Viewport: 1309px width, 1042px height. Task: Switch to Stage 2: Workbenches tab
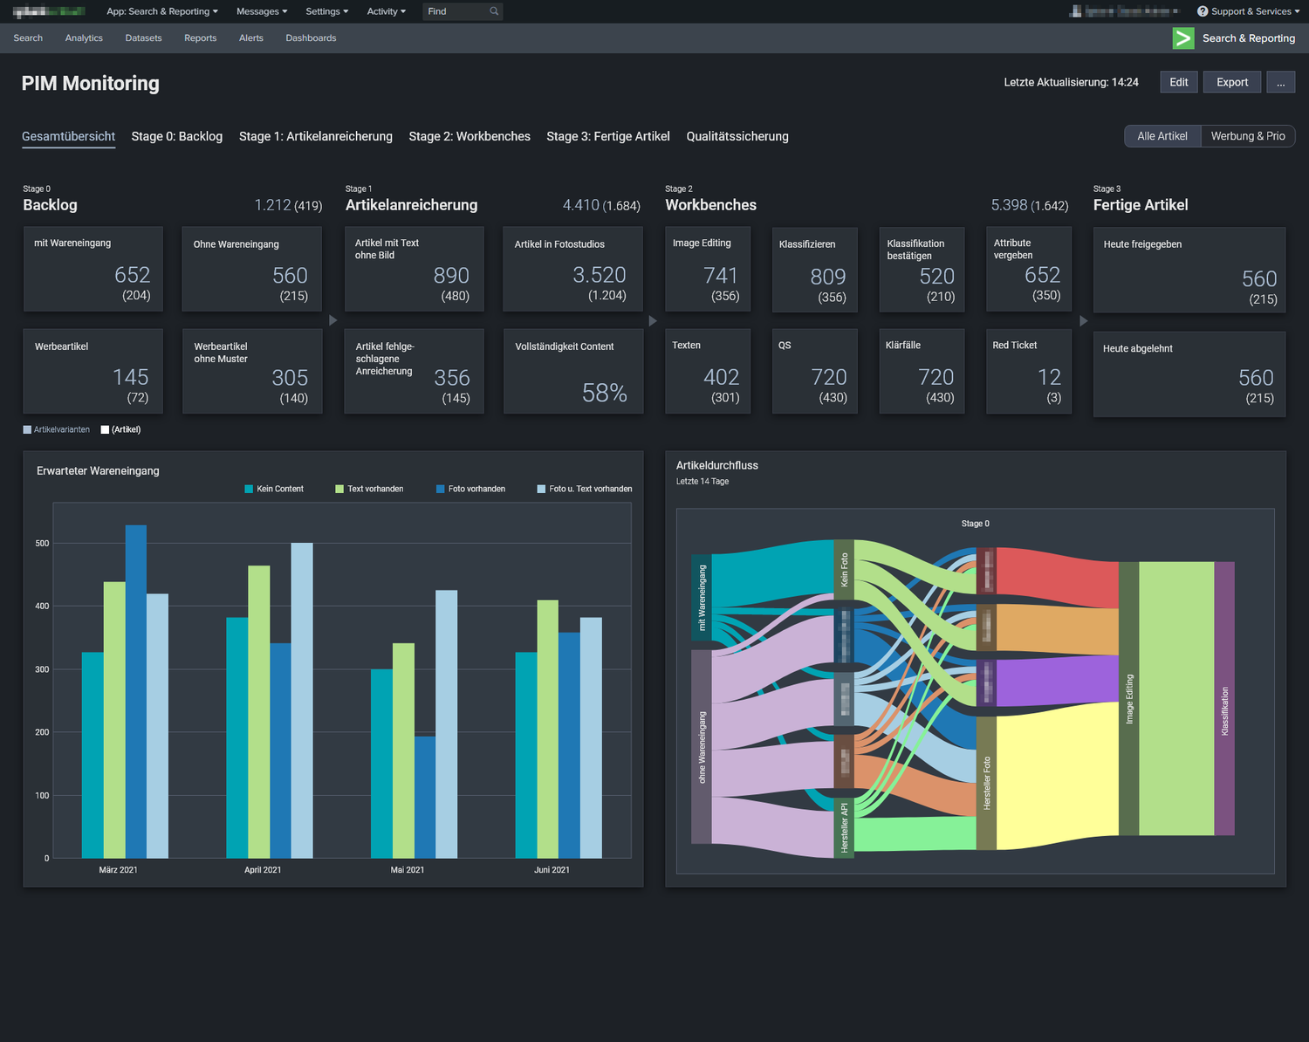coord(469,137)
